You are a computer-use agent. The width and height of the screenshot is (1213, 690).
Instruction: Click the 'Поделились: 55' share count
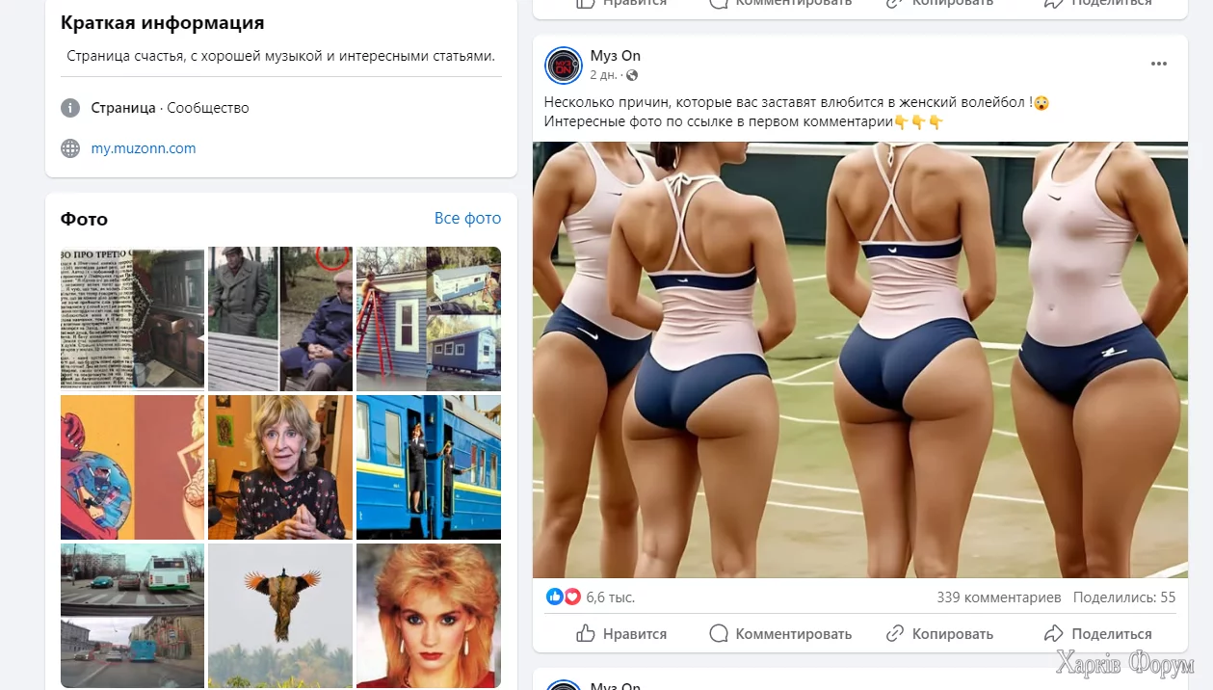tap(1124, 597)
